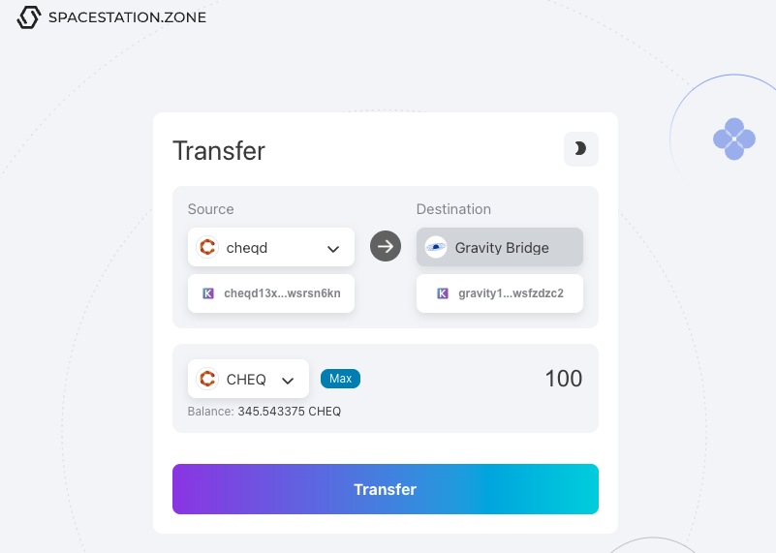Click the Spacestation hexagon logo icon

point(30,17)
